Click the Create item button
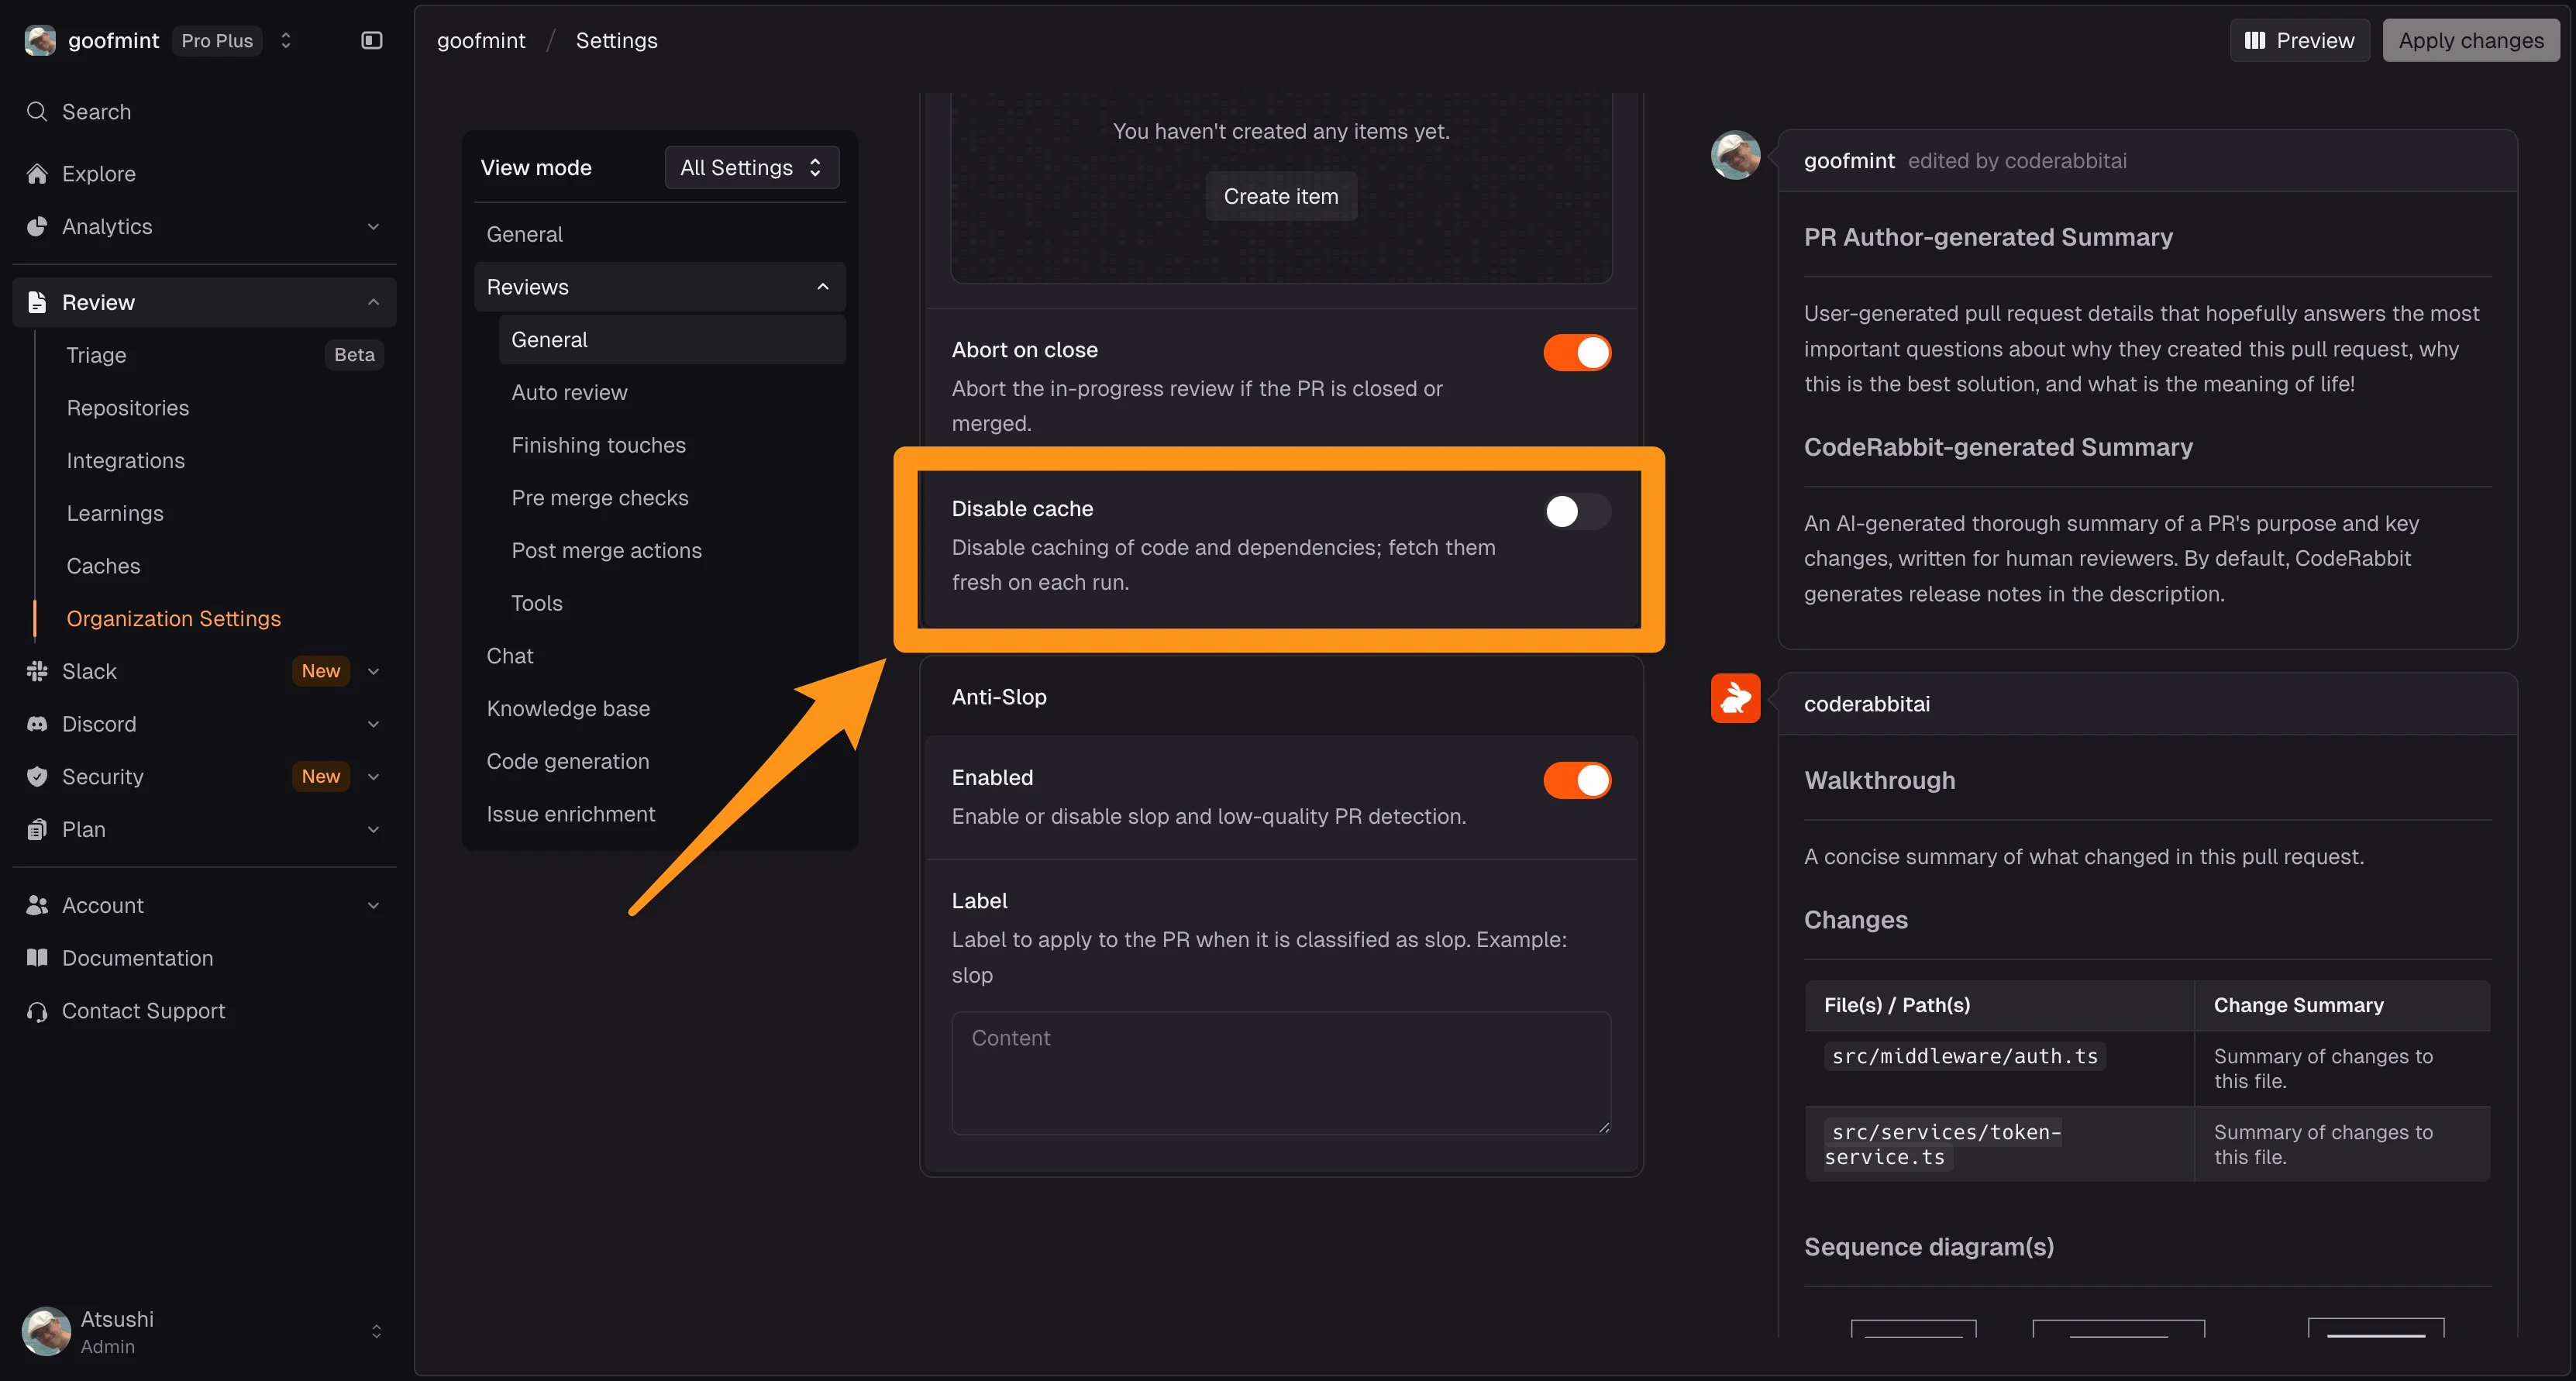 tap(1281, 196)
